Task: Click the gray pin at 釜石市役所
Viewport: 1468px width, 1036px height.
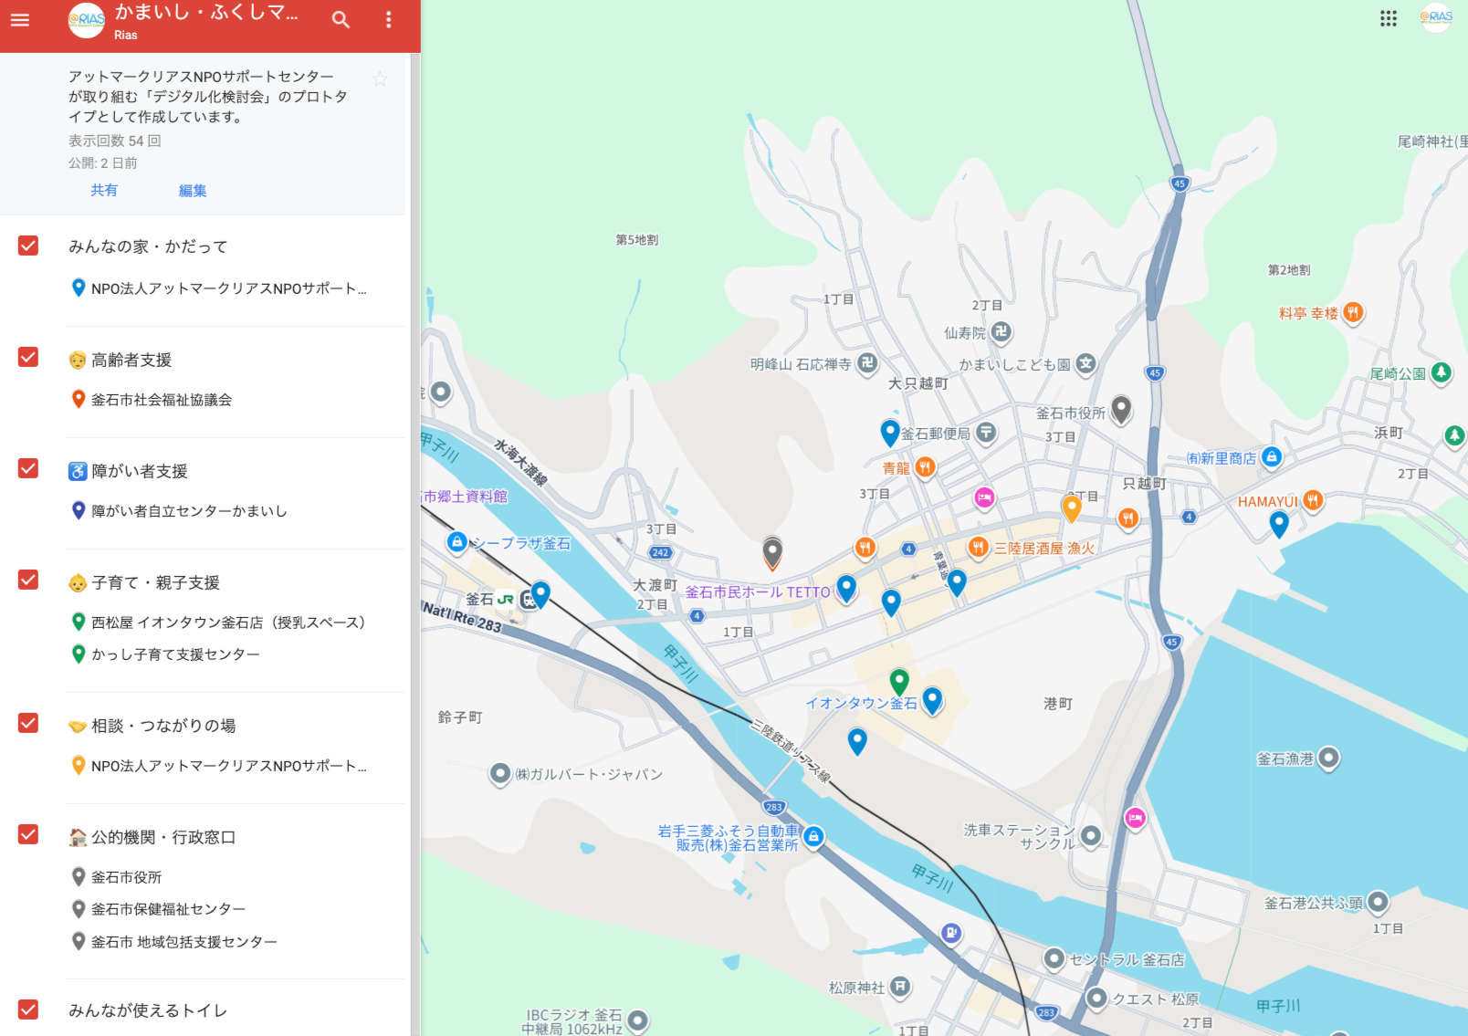Action: [1121, 409]
